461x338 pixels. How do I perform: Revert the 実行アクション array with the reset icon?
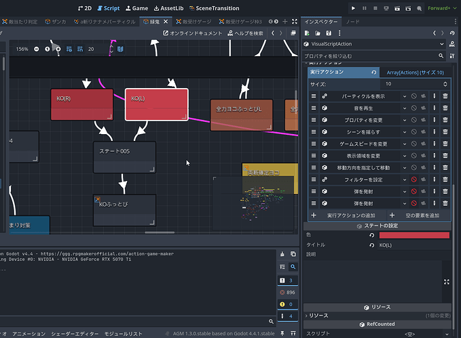pos(373,72)
